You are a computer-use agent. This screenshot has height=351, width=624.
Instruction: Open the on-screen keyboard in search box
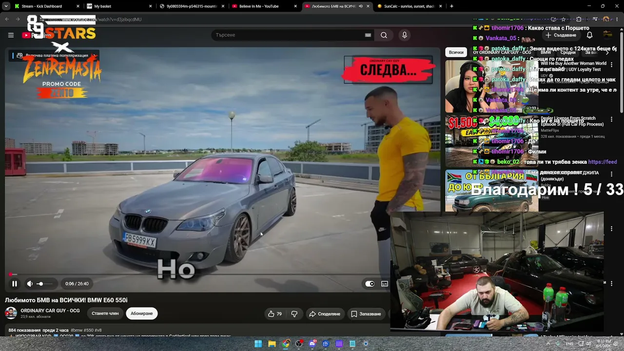click(x=368, y=35)
